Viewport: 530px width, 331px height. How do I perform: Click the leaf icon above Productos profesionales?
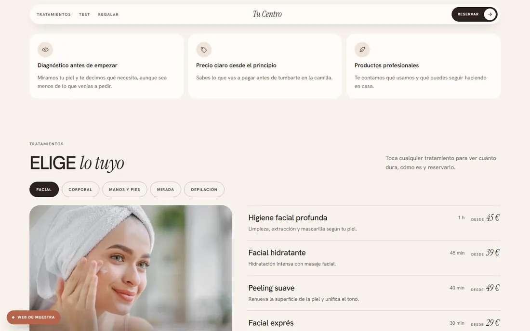pos(362,50)
